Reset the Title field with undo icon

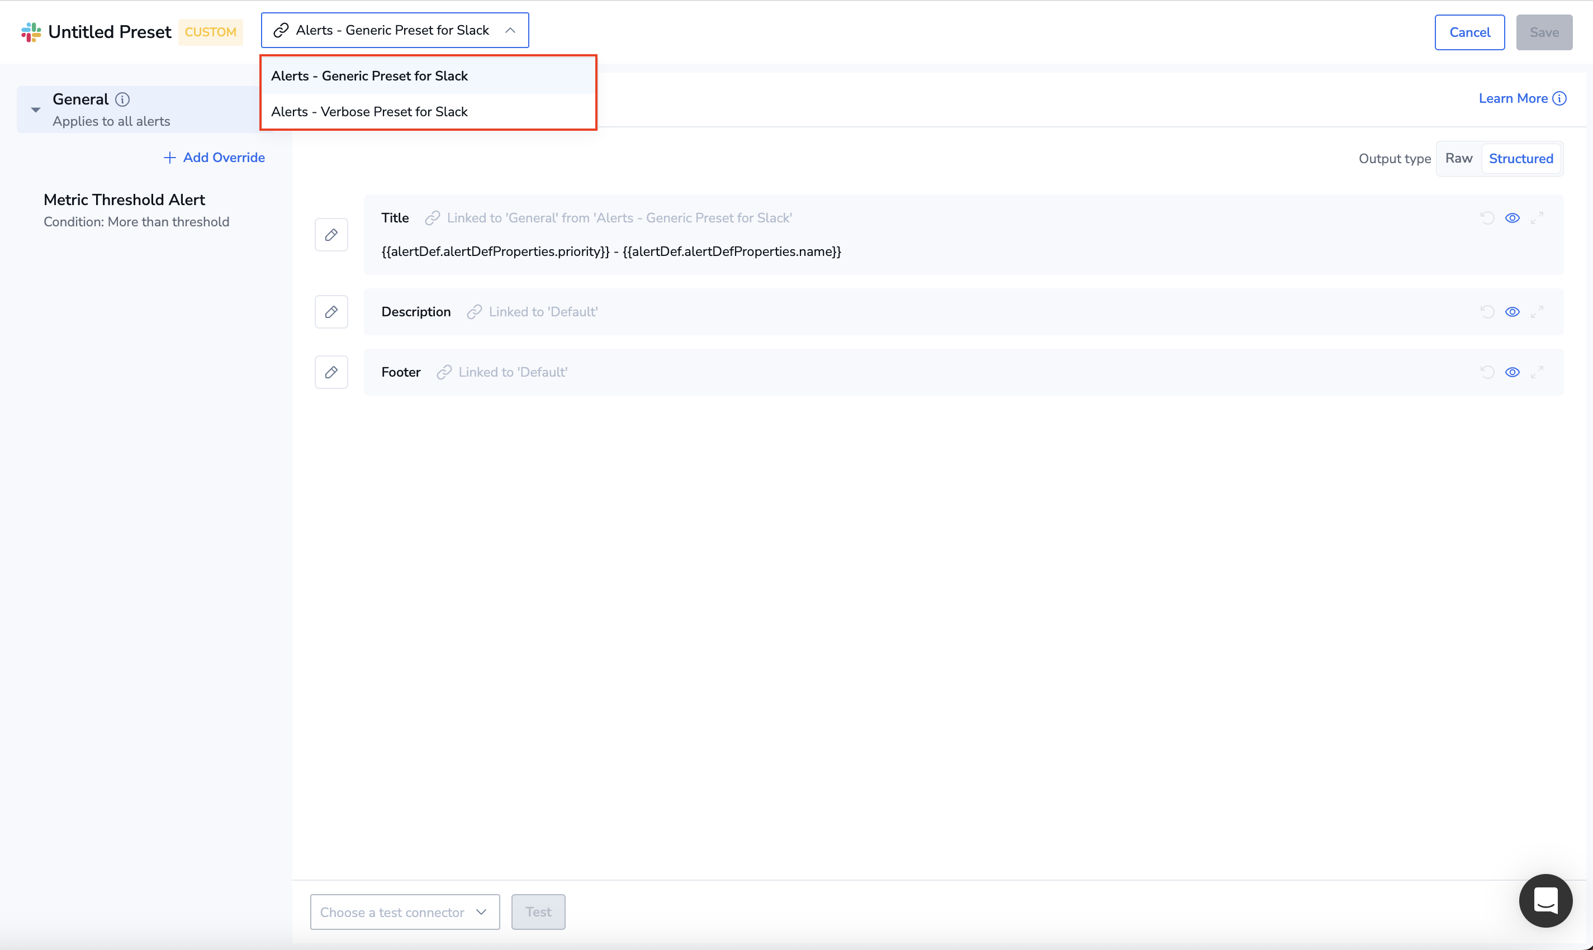[x=1487, y=218]
